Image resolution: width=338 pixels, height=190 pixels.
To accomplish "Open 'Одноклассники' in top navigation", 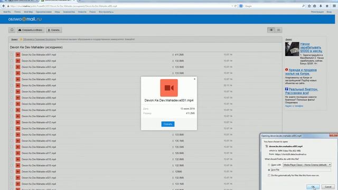I will tap(44, 12).
